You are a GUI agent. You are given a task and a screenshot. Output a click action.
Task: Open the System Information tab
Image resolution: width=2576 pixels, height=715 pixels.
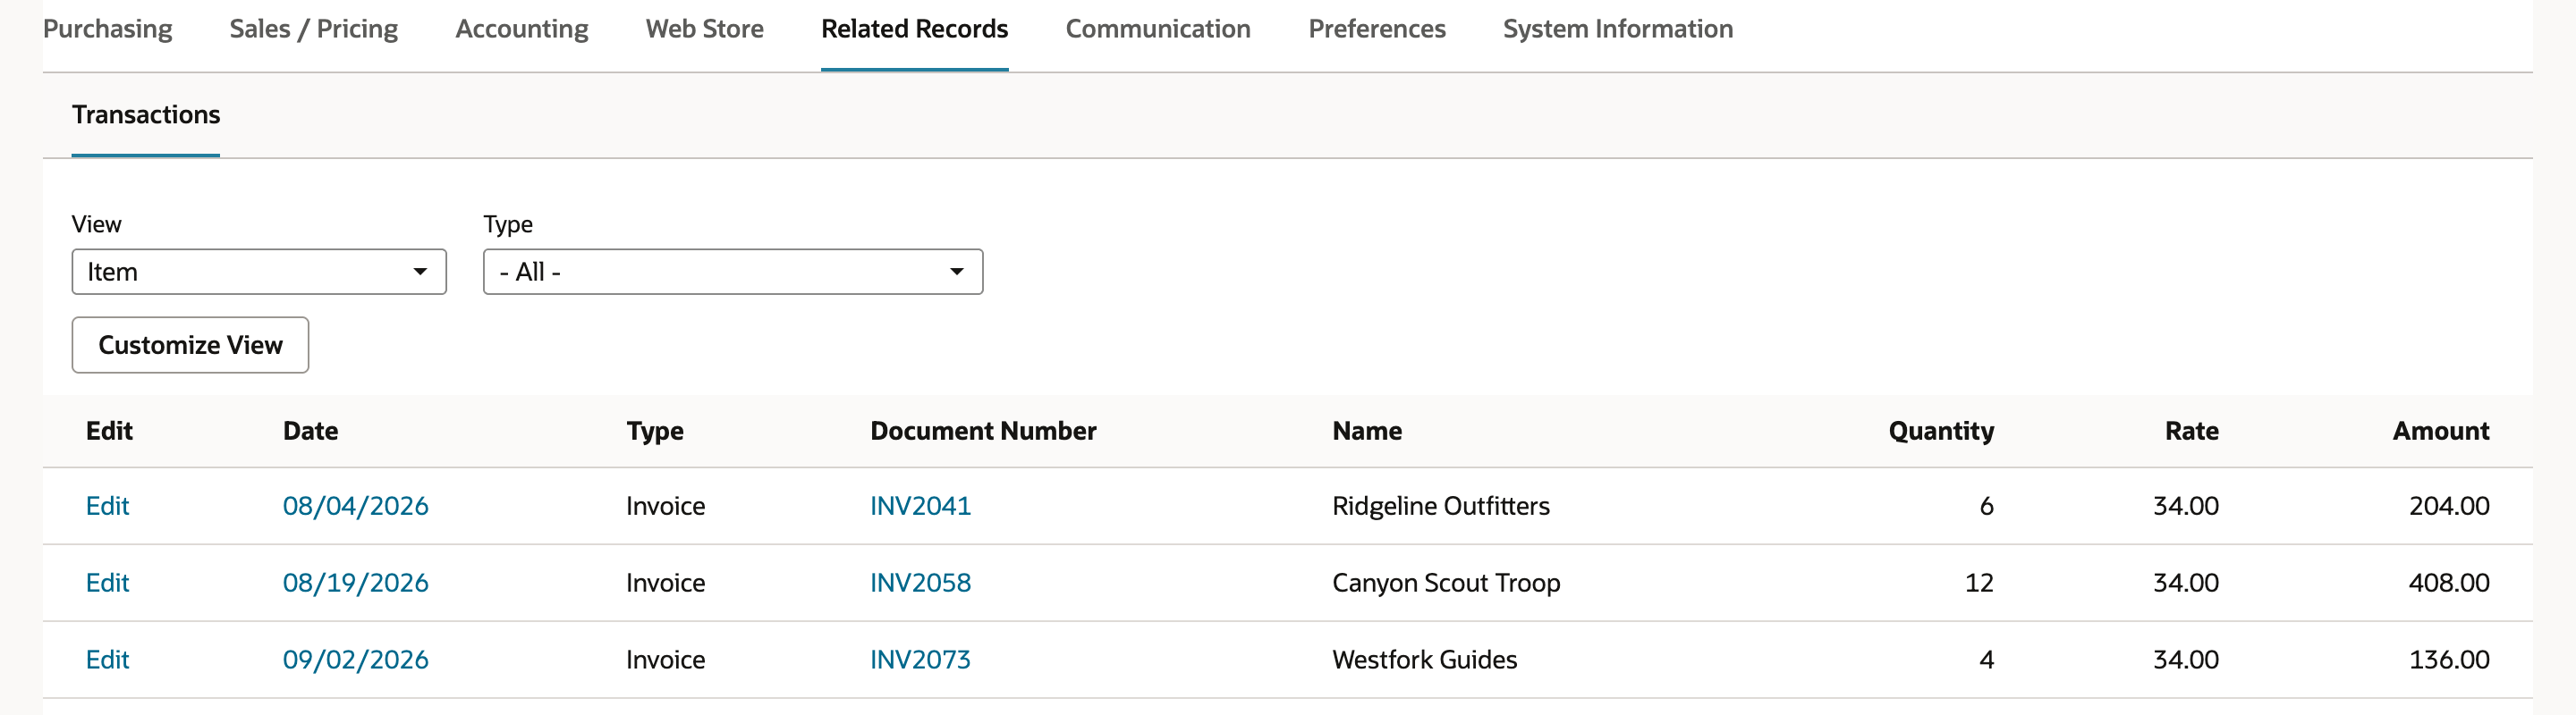coord(1617,29)
